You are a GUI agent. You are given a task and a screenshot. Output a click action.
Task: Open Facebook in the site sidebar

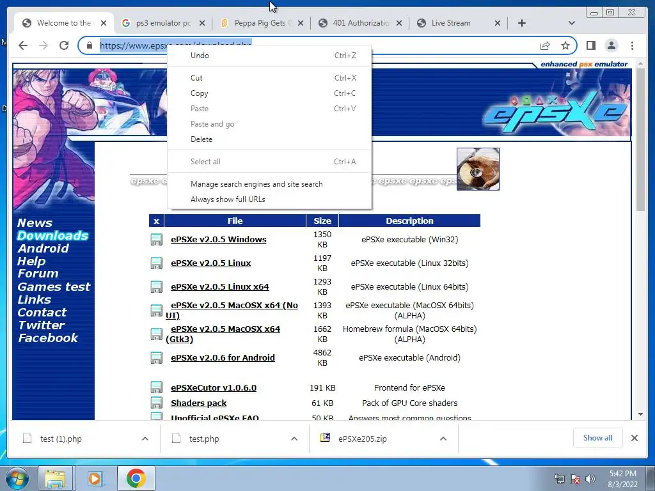tap(48, 338)
